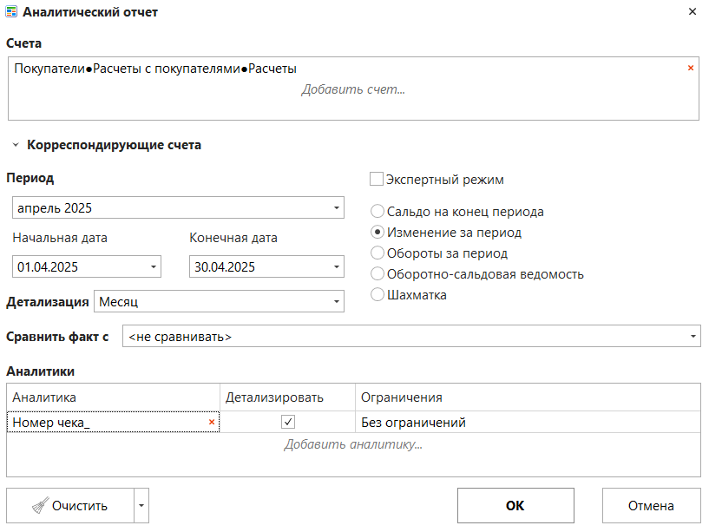Collapse the Корреспондирующие счета section
Screen dimensions: 709x532
[16, 146]
